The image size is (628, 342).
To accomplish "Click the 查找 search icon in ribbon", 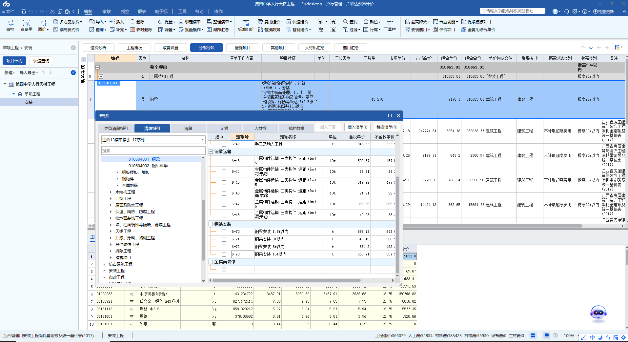I will 350,22.
